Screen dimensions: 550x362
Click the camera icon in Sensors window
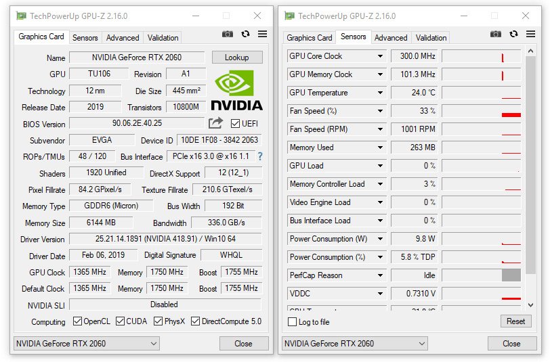496,34
